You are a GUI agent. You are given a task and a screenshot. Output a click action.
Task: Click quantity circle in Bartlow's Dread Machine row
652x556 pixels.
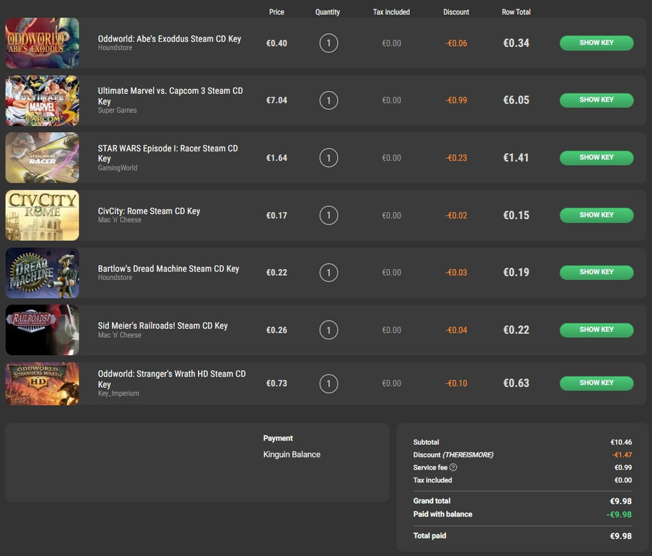(x=329, y=272)
